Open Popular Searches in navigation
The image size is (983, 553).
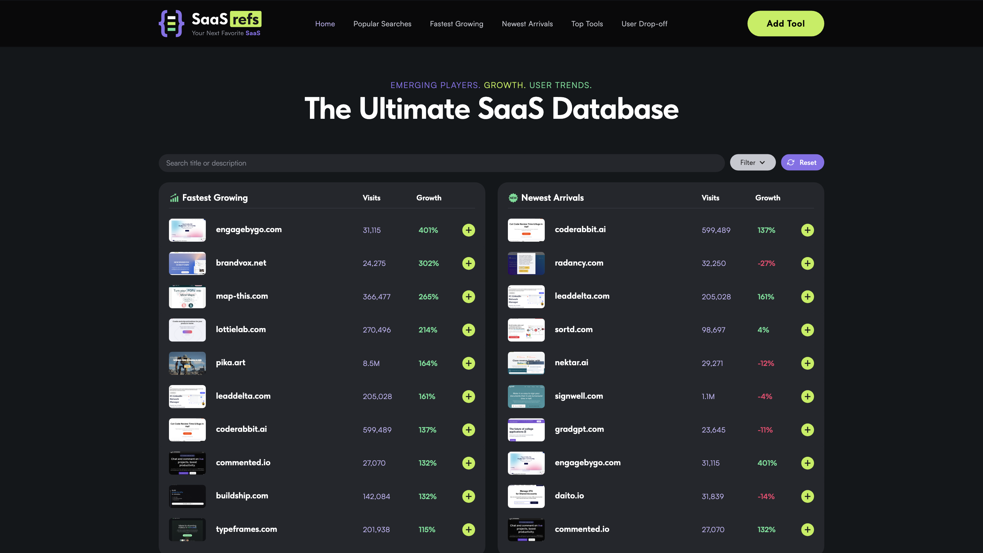pos(382,24)
